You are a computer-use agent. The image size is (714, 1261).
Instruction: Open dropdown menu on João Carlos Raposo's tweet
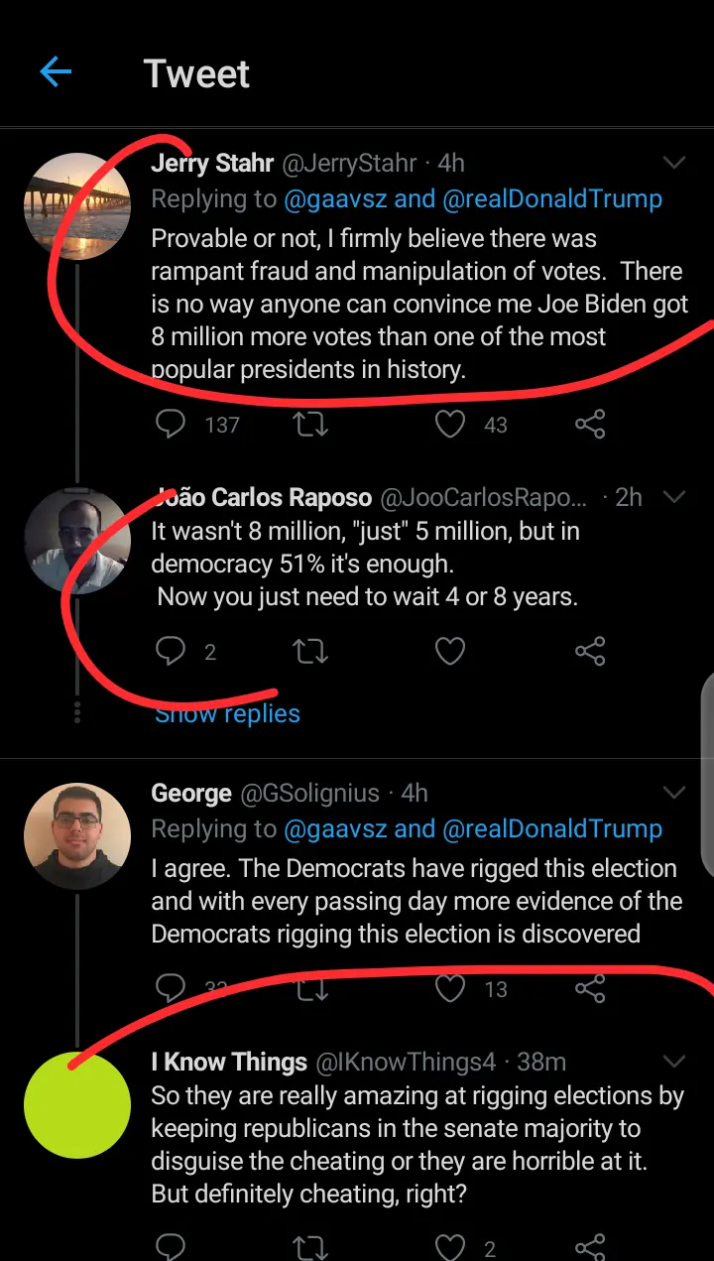tap(674, 497)
